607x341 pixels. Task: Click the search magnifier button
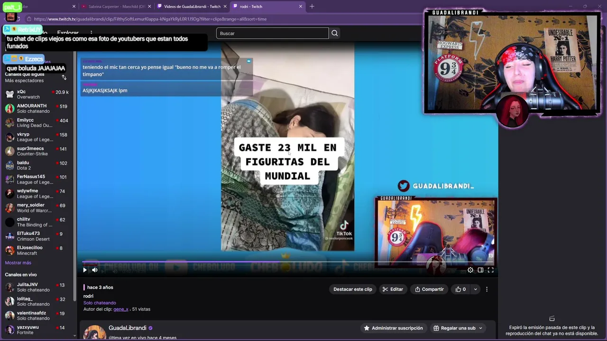[x=335, y=33]
